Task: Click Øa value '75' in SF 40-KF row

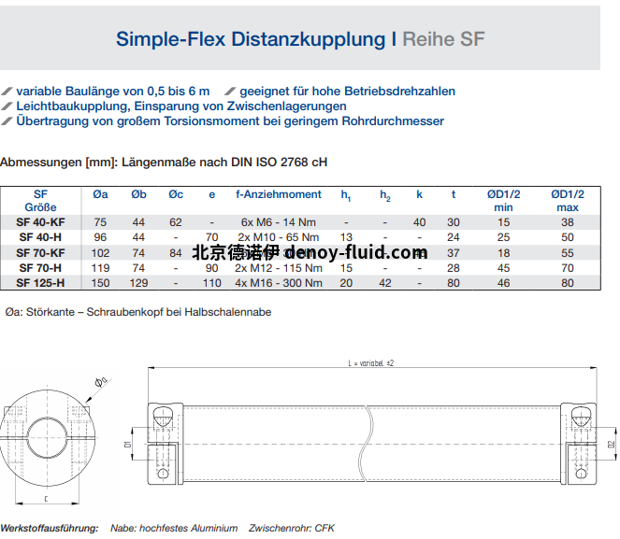Action: (x=100, y=222)
